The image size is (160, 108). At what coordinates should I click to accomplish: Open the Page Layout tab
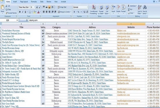click(x=24, y=2)
